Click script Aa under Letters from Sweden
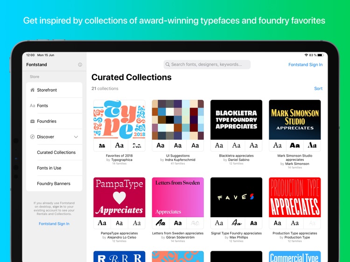350x262 pixels. coord(161,223)
